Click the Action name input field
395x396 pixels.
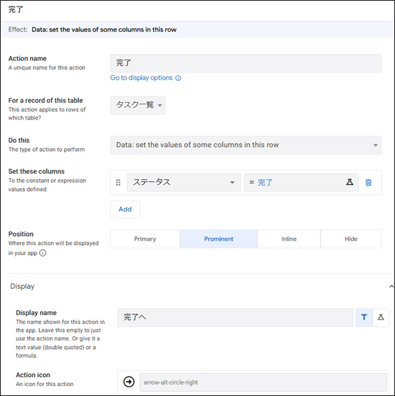pos(246,63)
